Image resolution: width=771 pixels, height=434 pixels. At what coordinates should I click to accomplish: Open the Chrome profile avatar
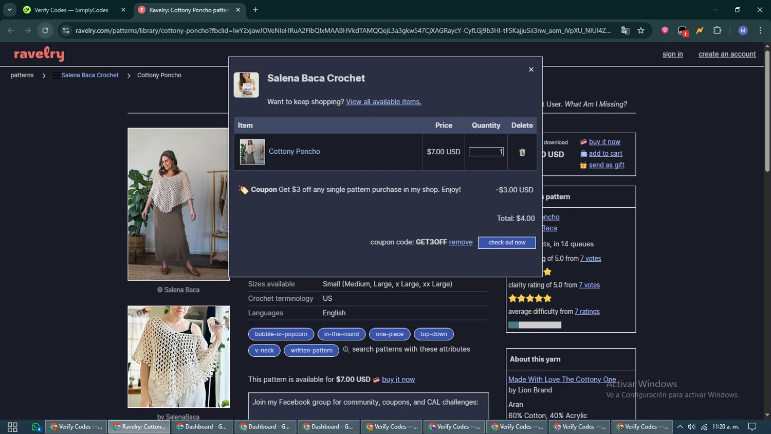tap(743, 30)
